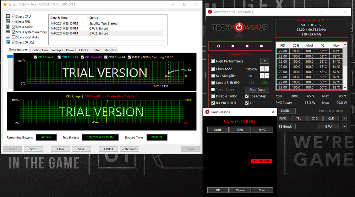
Task: Open CPUID from AIDA64
Action: [108, 149]
